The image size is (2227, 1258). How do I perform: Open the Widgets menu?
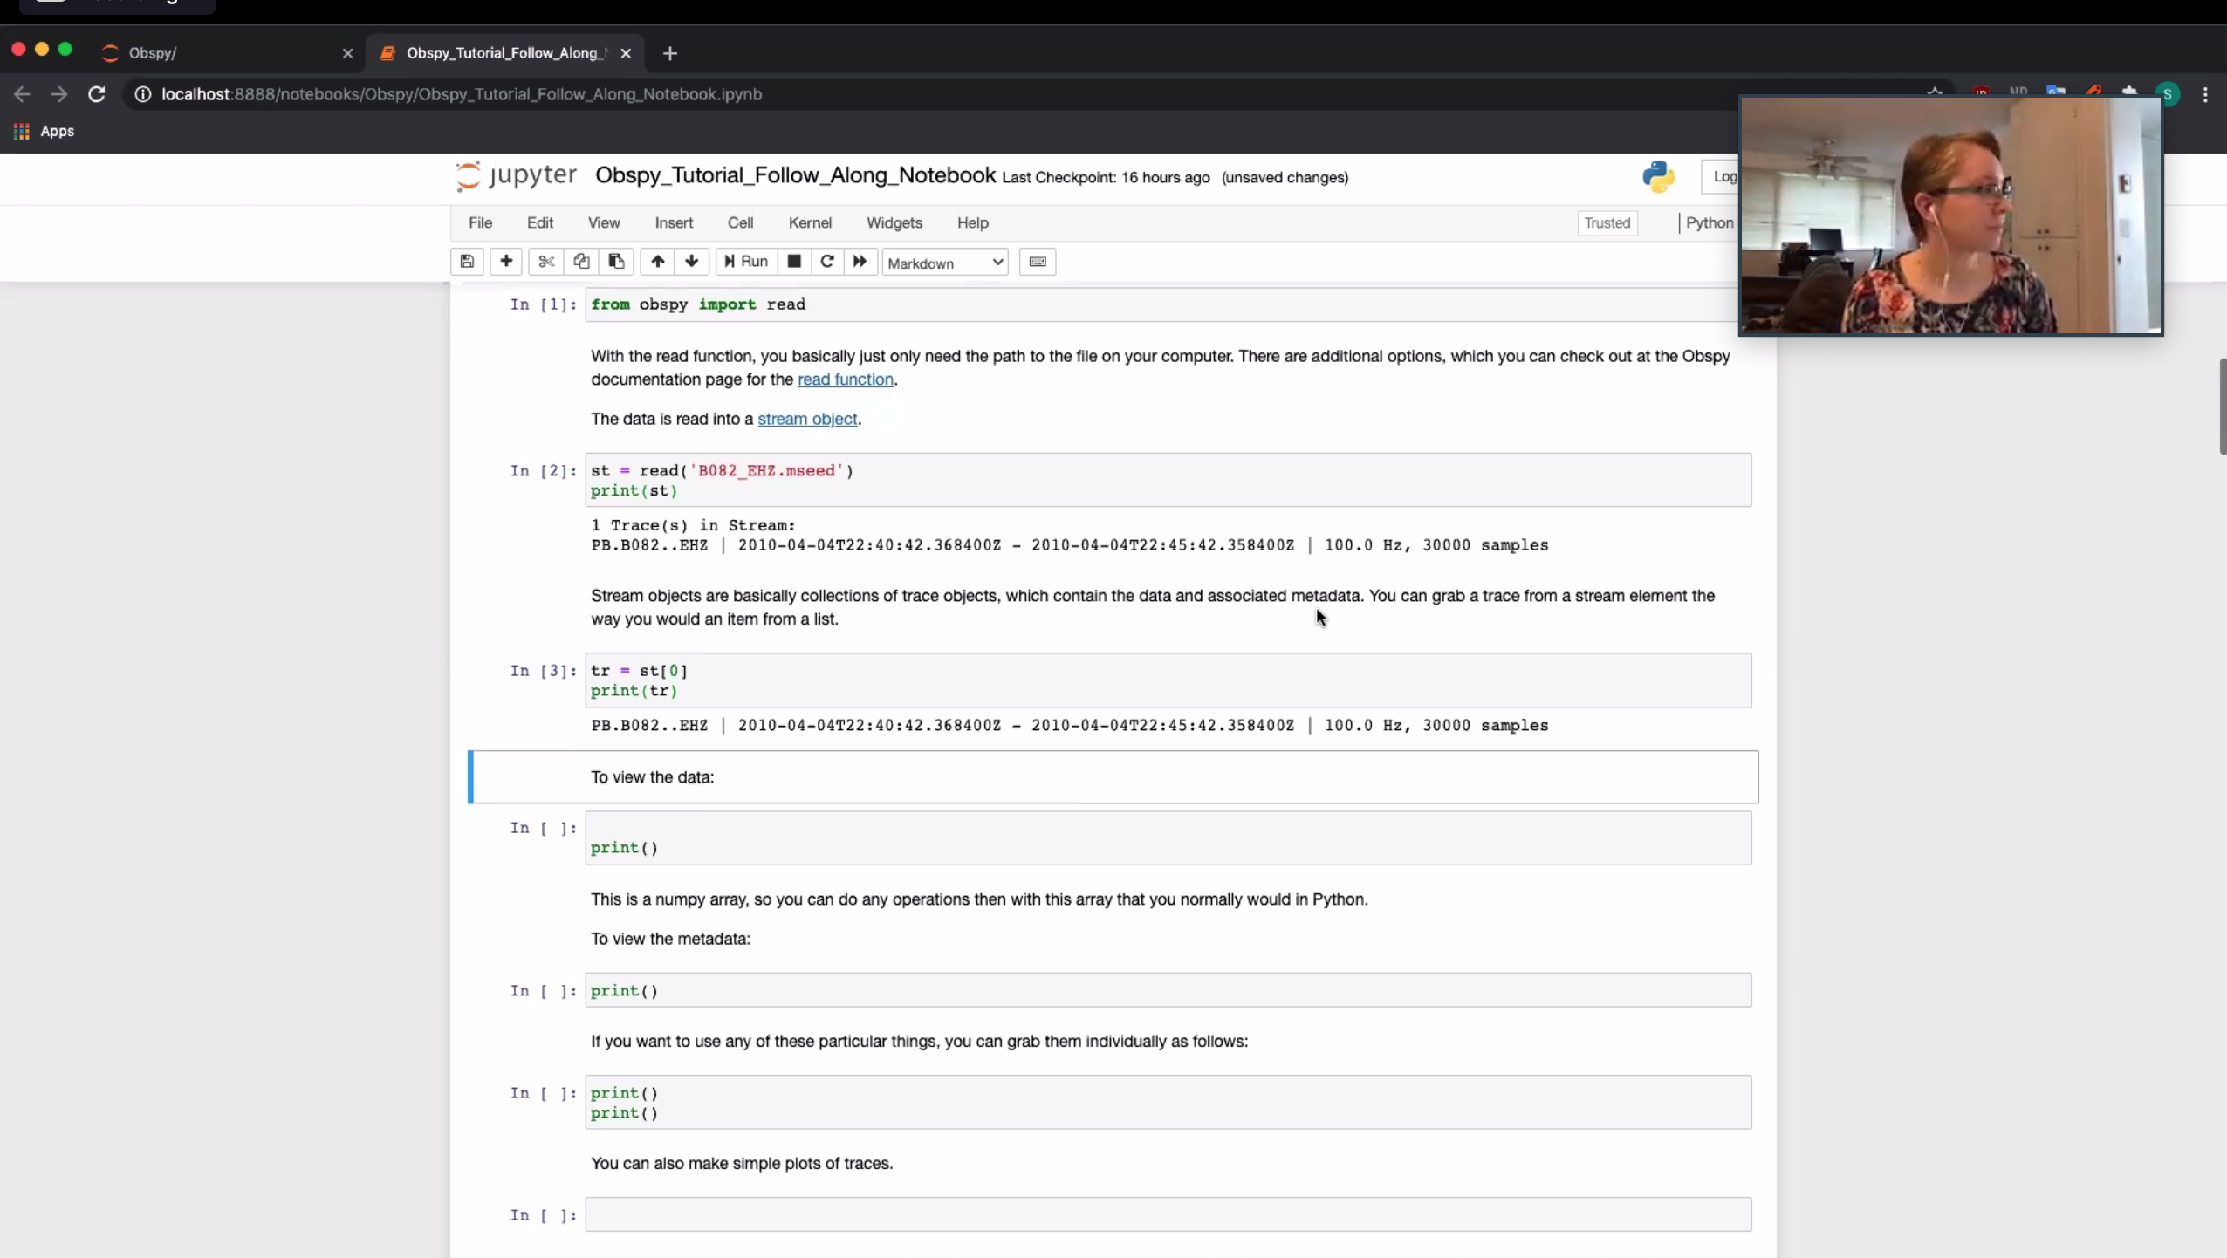(x=894, y=222)
